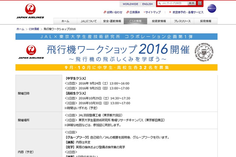The height and width of the screenshot is (157, 236).
Task: Click the magnifier icon in search box
Action: [x=160, y=3]
